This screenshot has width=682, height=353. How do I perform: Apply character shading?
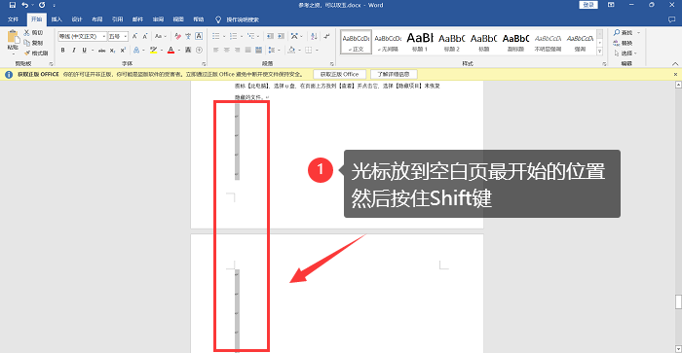pos(188,51)
